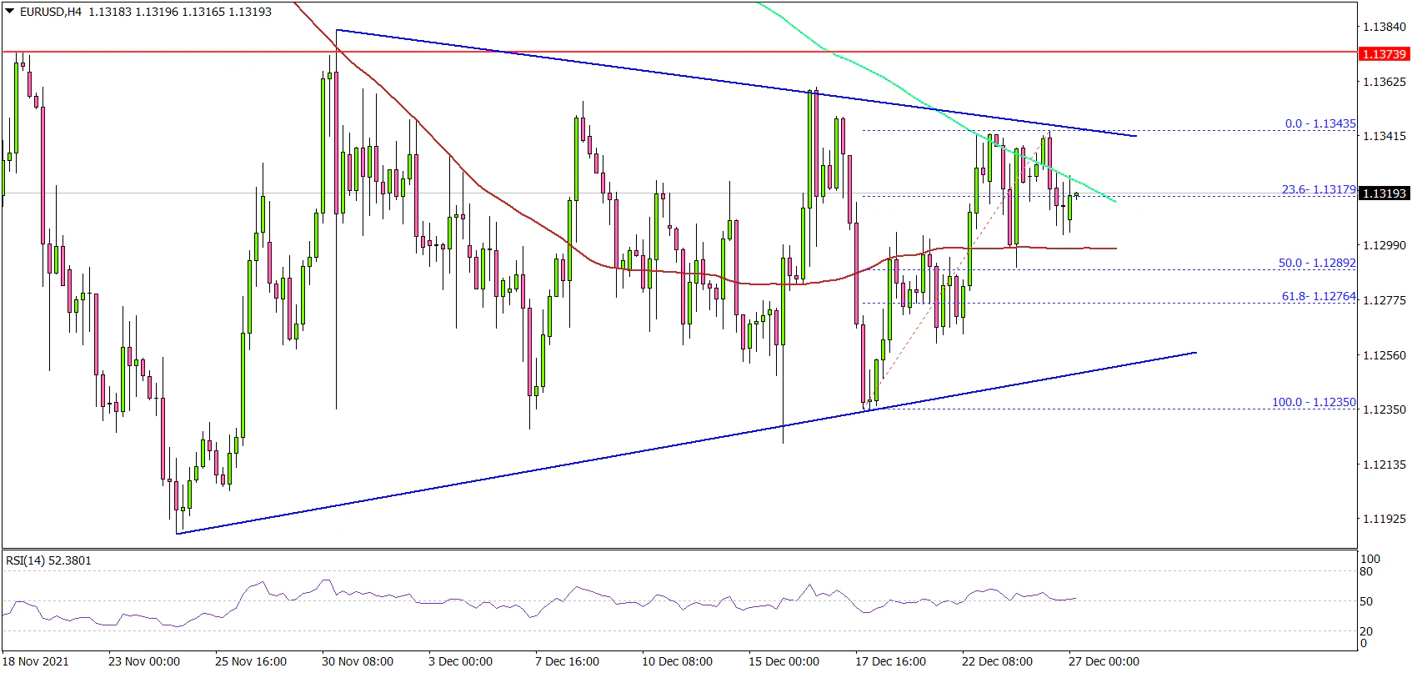Select the 23.6 - 1.13179 Fibonacci label
This screenshot has height=673, width=1417.
[1318, 189]
